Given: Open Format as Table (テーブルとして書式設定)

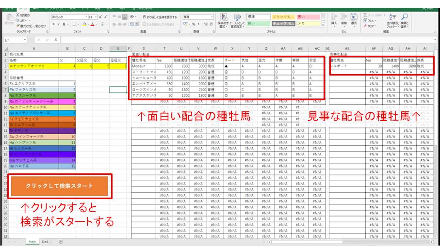Looking at the screenshot, I should (x=237, y=20).
